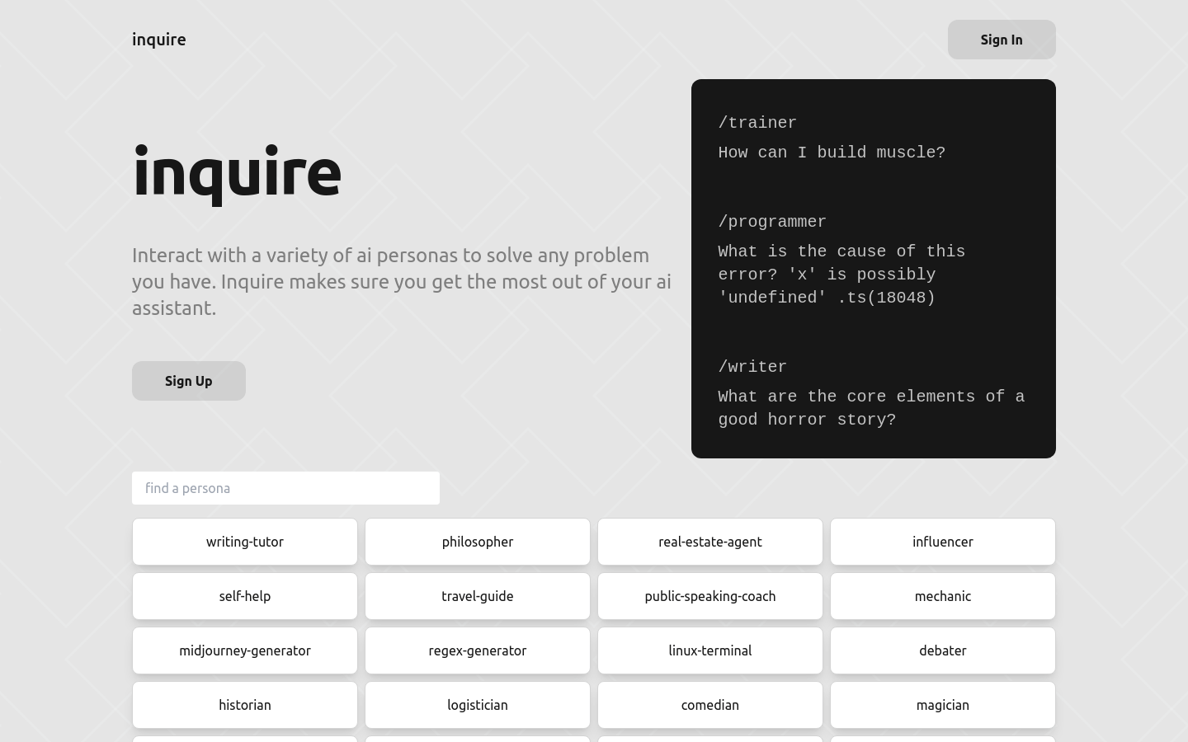Select the writing-tutor persona

(x=245, y=542)
